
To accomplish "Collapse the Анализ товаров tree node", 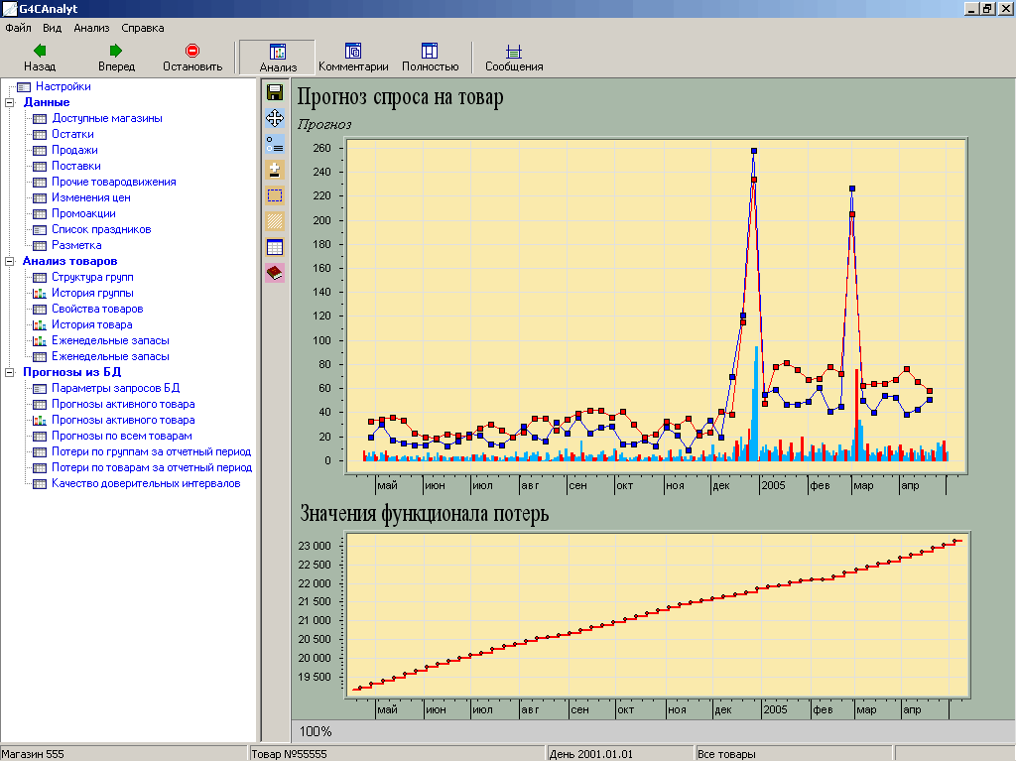I will tap(10, 261).
